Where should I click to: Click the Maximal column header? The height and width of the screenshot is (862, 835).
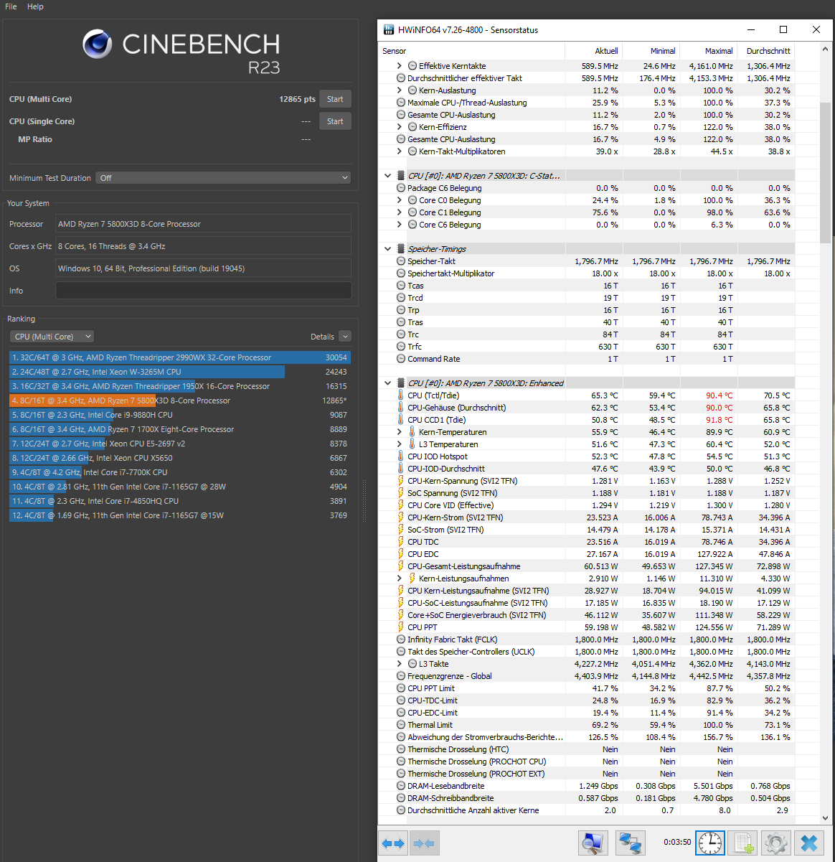point(708,51)
